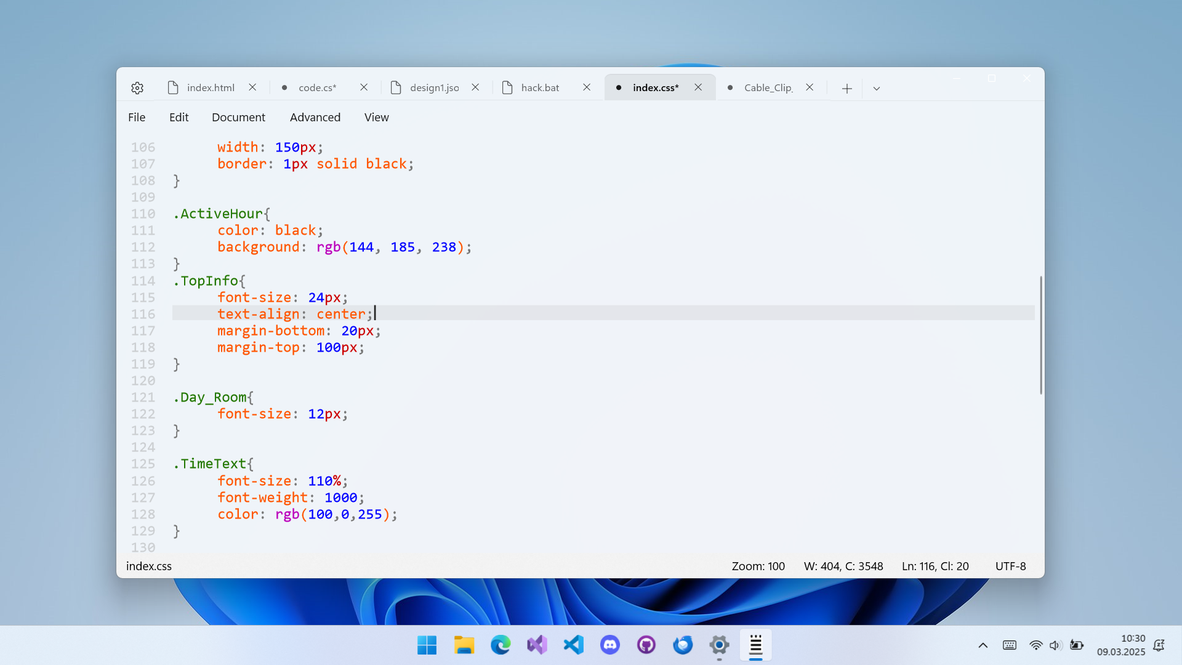Viewport: 1182px width, 665px height.
Task: Switch to the design1.jso tab
Action: pos(435,88)
